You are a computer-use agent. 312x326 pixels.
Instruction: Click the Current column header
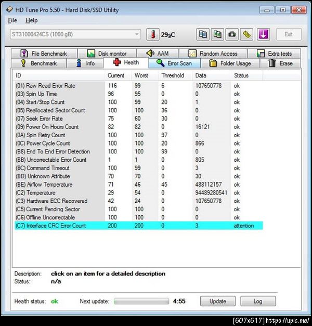coord(118,75)
